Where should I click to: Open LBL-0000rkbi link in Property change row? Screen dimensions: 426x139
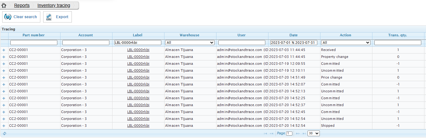(138, 57)
